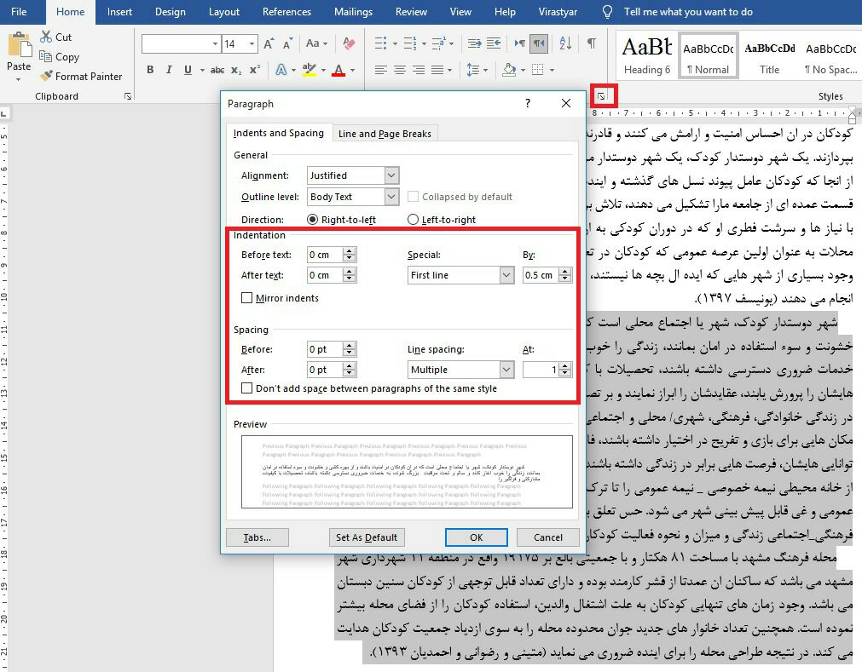Open the References ribbon tab
This screenshot has width=862, height=672.
click(x=286, y=12)
